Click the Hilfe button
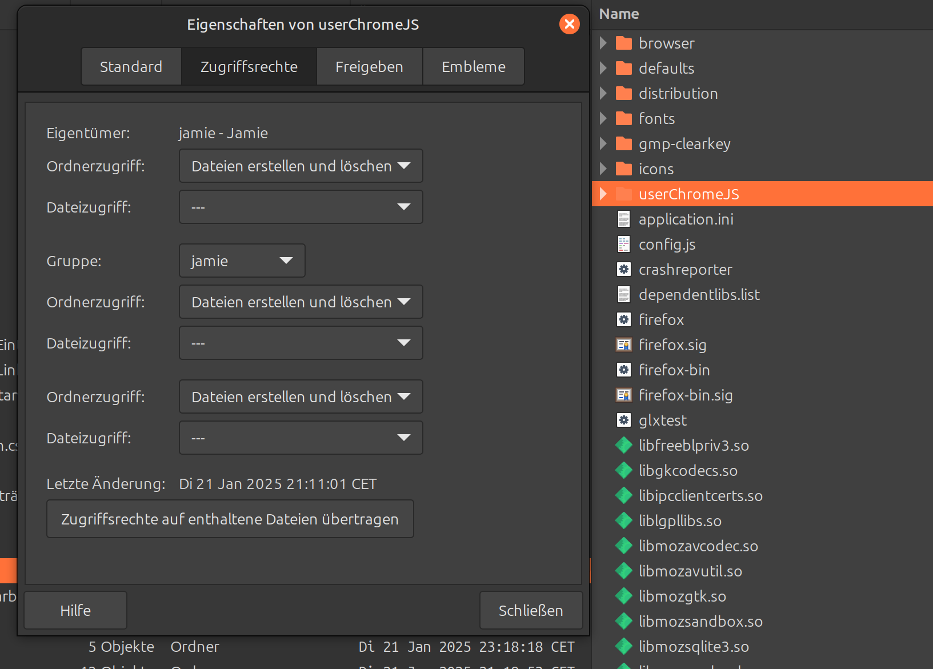Screen dimensions: 933x669 pyautogui.click(x=75, y=611)
